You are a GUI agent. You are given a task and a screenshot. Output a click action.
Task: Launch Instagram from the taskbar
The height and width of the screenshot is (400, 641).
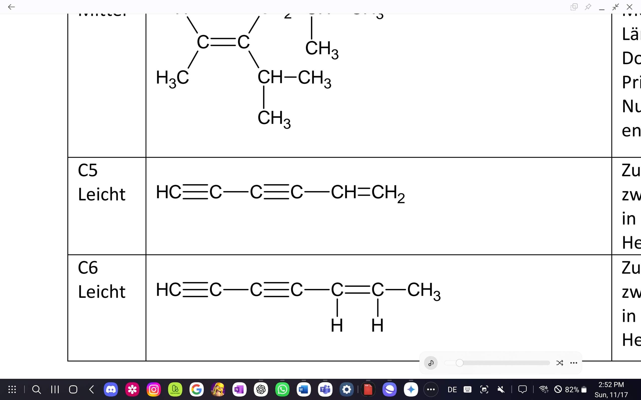point(154,389)
